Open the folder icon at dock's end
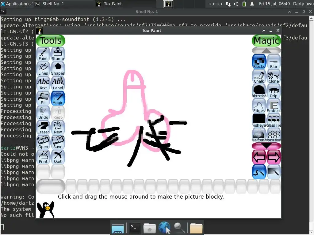314x235 pixels. 196,228
